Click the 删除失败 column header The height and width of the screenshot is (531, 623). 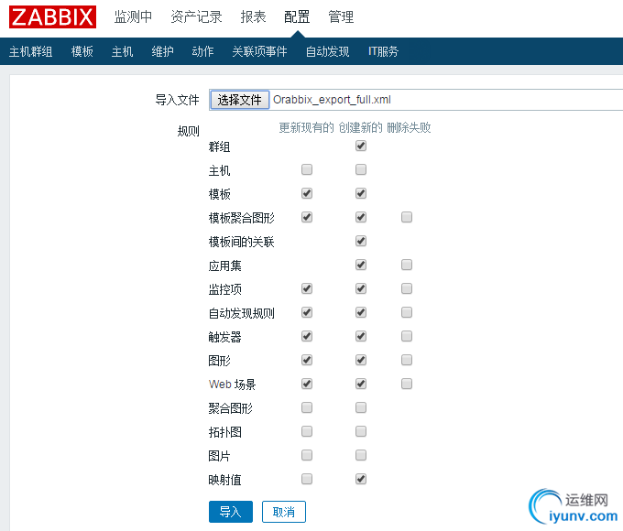click(409, 127)
